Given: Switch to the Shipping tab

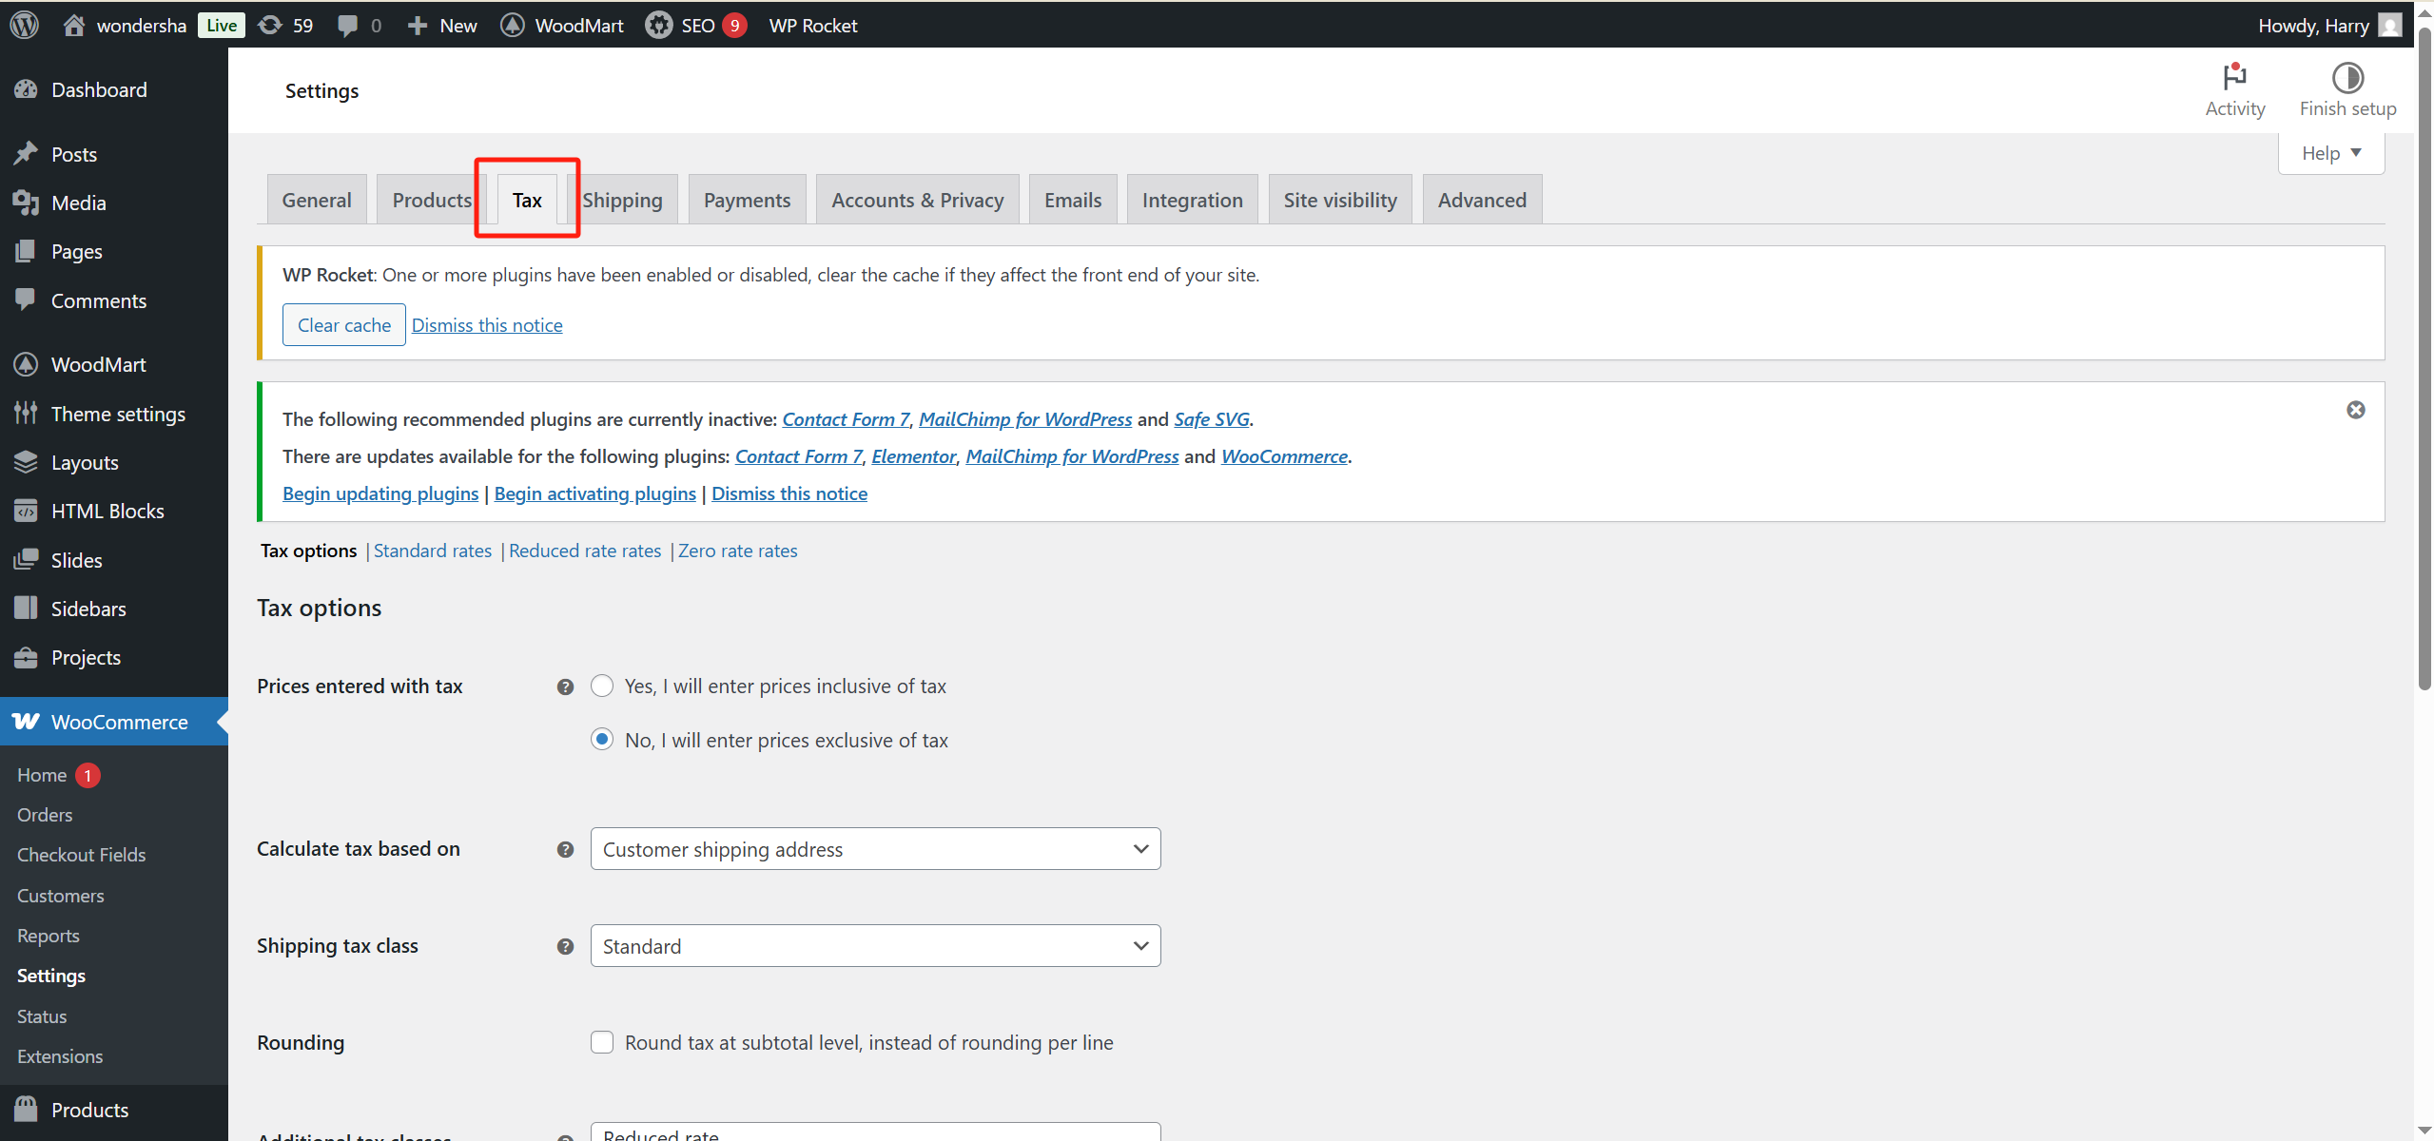Looking at the screenshot, I should 623,199.
